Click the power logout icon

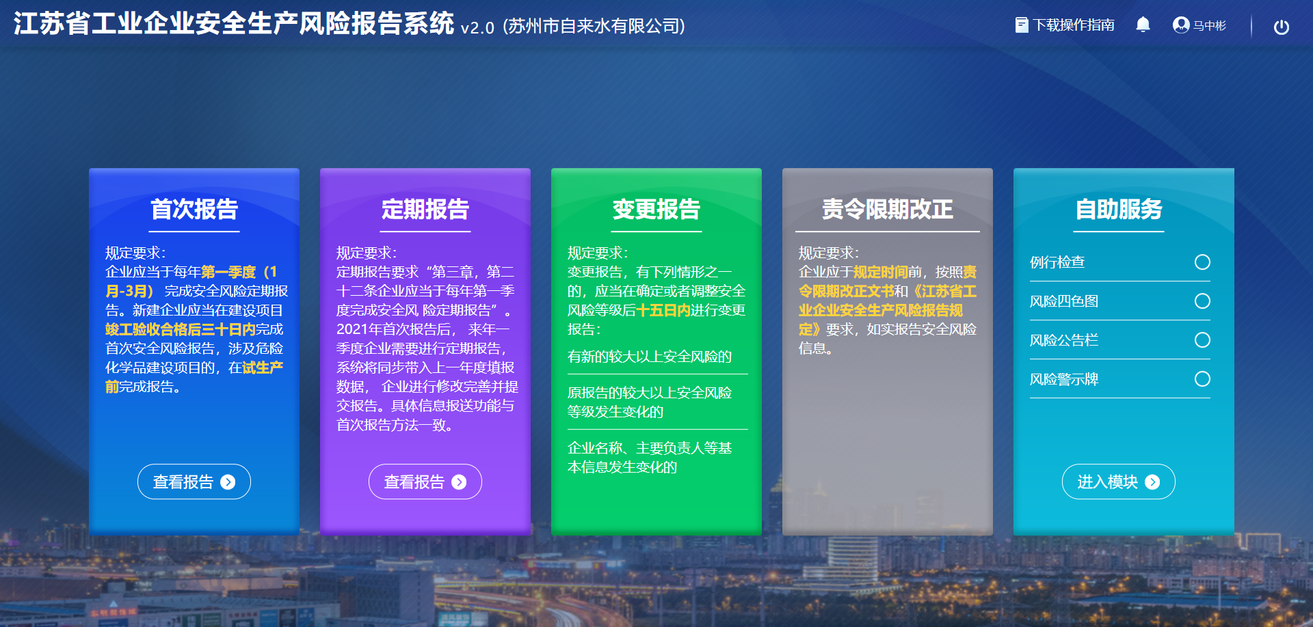pos(1281,27)
